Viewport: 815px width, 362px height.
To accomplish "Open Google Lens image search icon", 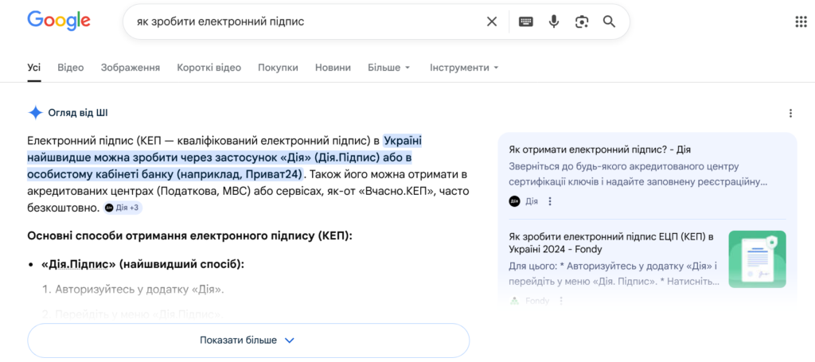I will (582, 21).
